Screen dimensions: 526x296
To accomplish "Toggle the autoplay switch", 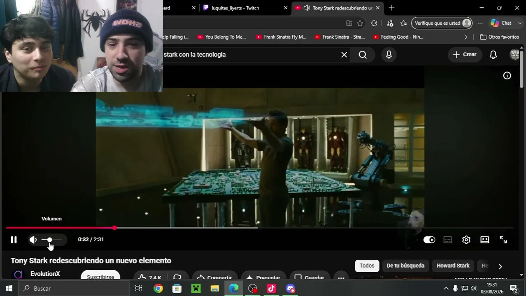I will pyautogui.click(x=429, y=240).
